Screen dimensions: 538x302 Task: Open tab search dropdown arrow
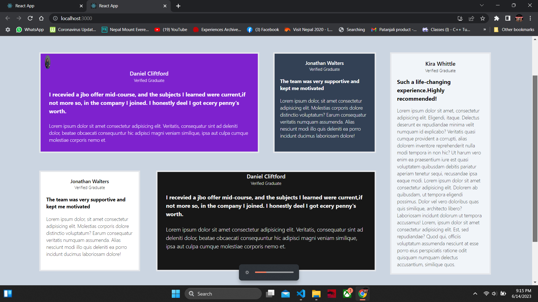click(482, 5)
